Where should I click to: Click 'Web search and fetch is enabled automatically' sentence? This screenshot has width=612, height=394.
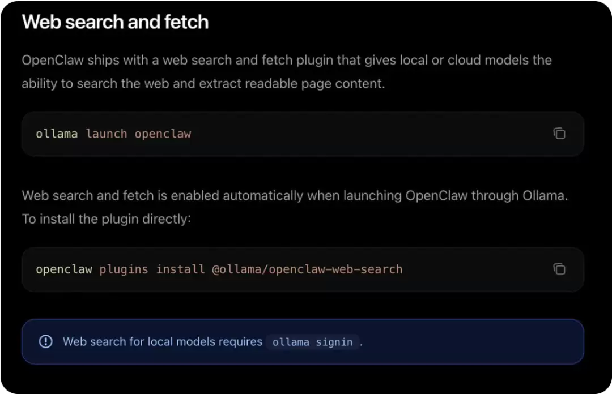[295, 195]
